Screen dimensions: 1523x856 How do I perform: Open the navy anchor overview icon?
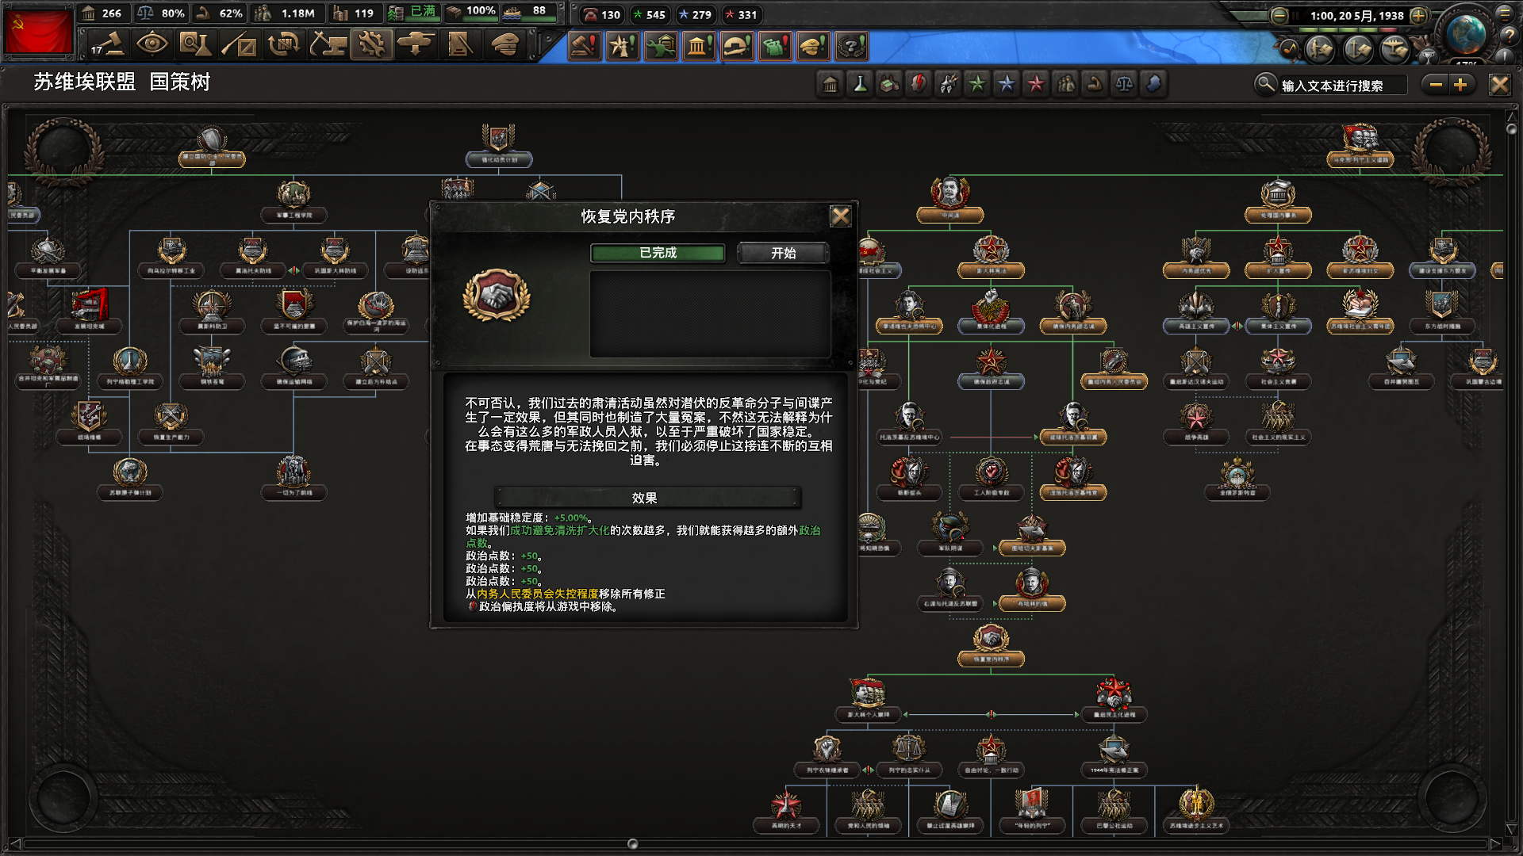[1358, 50]
